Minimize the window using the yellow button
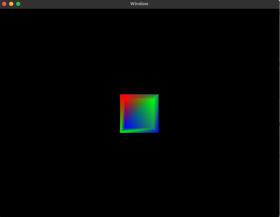This screenshot has height=217, width=280. click(x=11, y=4)
